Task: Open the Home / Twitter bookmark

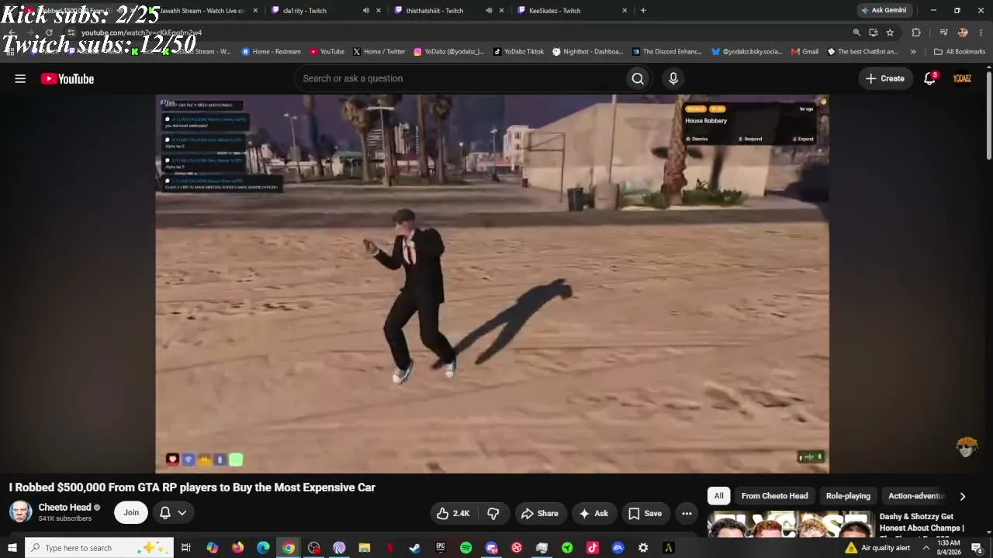Action: 379,52
